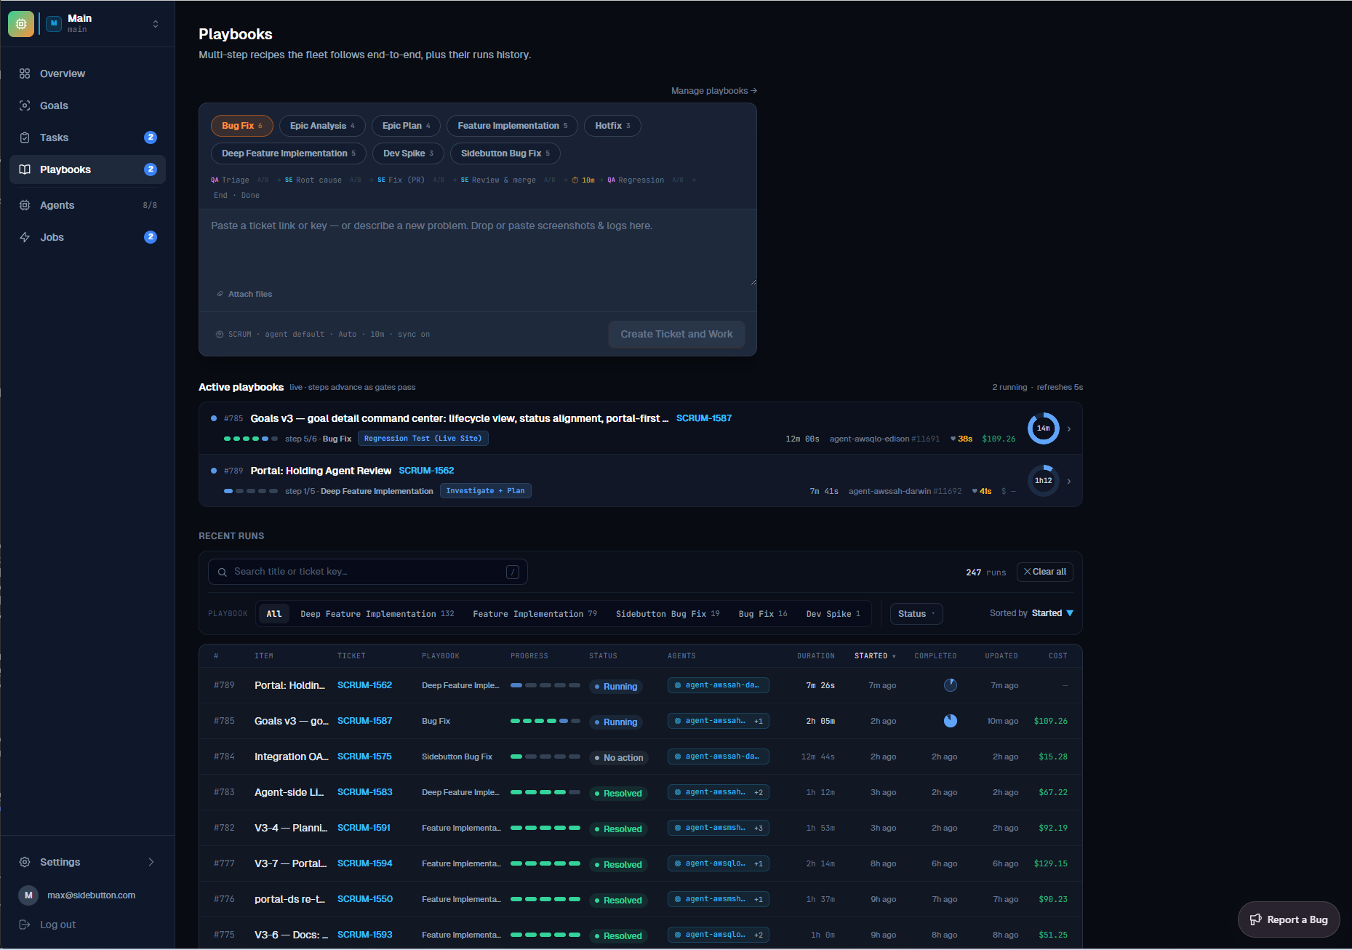The height and width of the screenshot is (950, 1352).
Task: Click the search title or ticket field
Action: tap(368, 572)
